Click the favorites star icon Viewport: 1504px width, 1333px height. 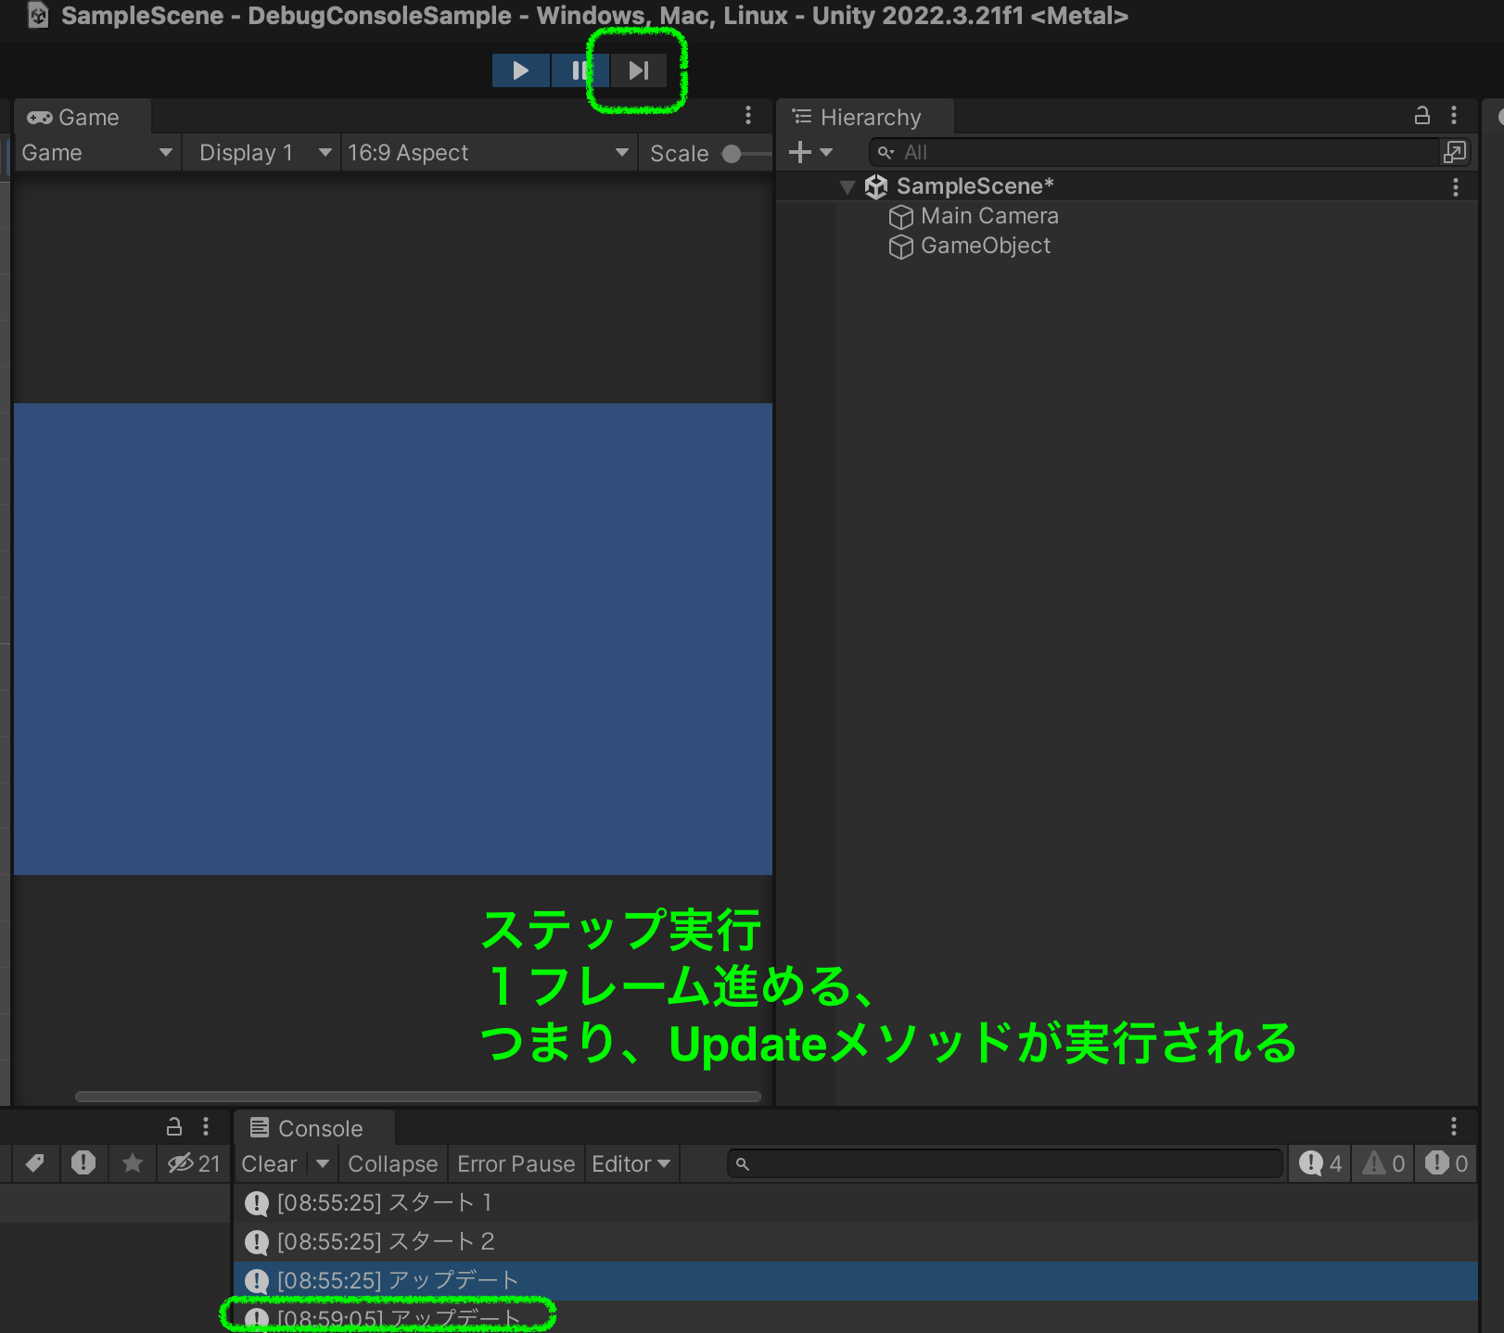pyautogui.click(x=132, y=1162)
